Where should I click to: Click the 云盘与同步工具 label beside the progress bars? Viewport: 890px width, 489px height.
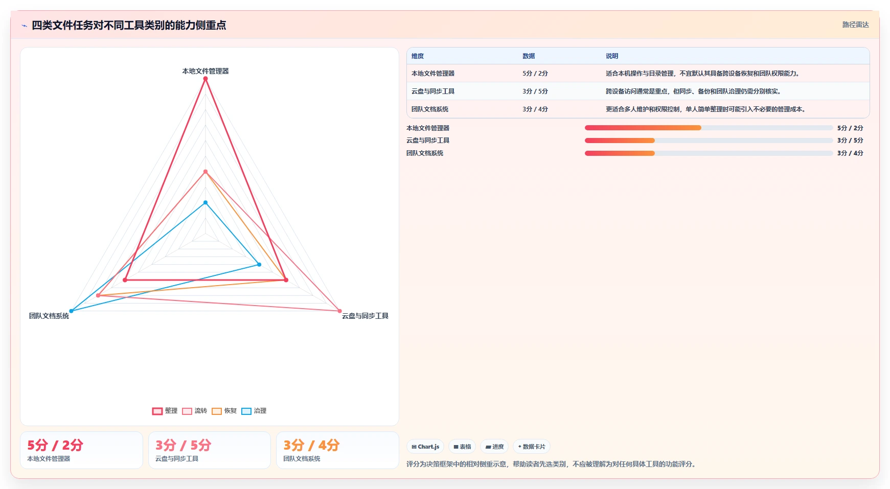coord(428,141)
